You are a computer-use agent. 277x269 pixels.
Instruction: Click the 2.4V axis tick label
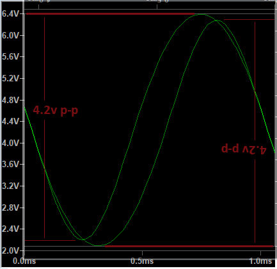(10, 229)
